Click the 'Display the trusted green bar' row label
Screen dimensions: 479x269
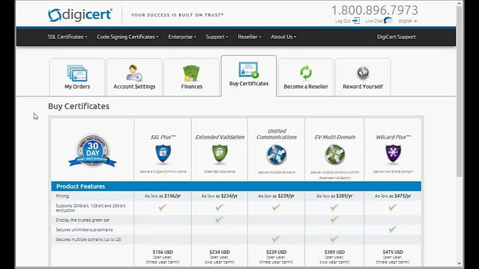point(82,220)
